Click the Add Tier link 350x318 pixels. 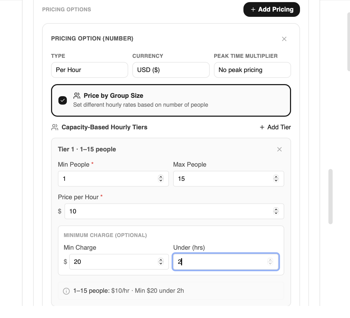pos(275,127)
